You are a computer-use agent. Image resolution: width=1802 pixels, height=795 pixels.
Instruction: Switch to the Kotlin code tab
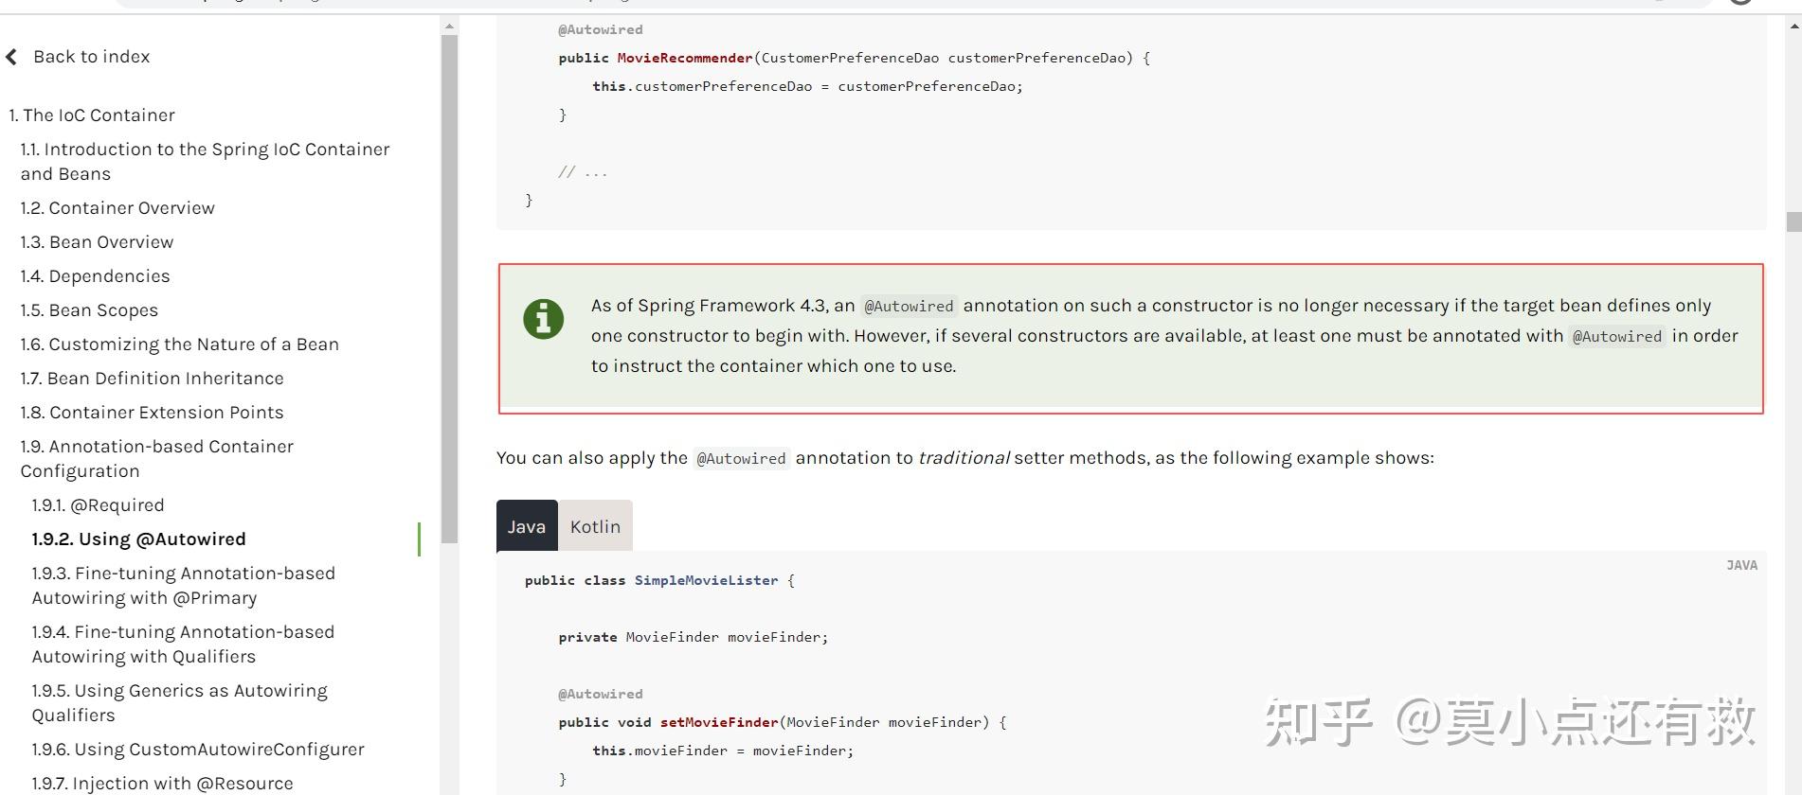click(595, 526)
